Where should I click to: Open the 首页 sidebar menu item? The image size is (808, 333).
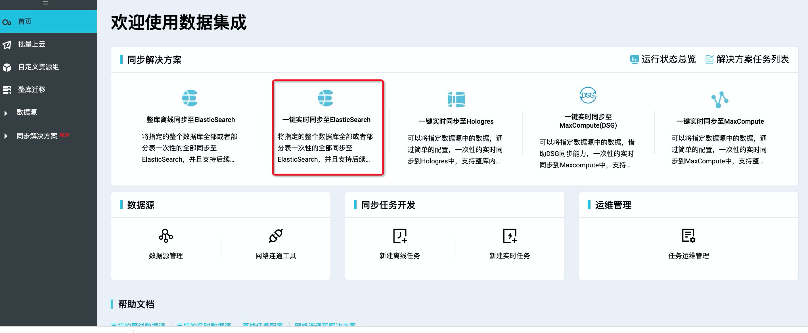click(48, 22)
